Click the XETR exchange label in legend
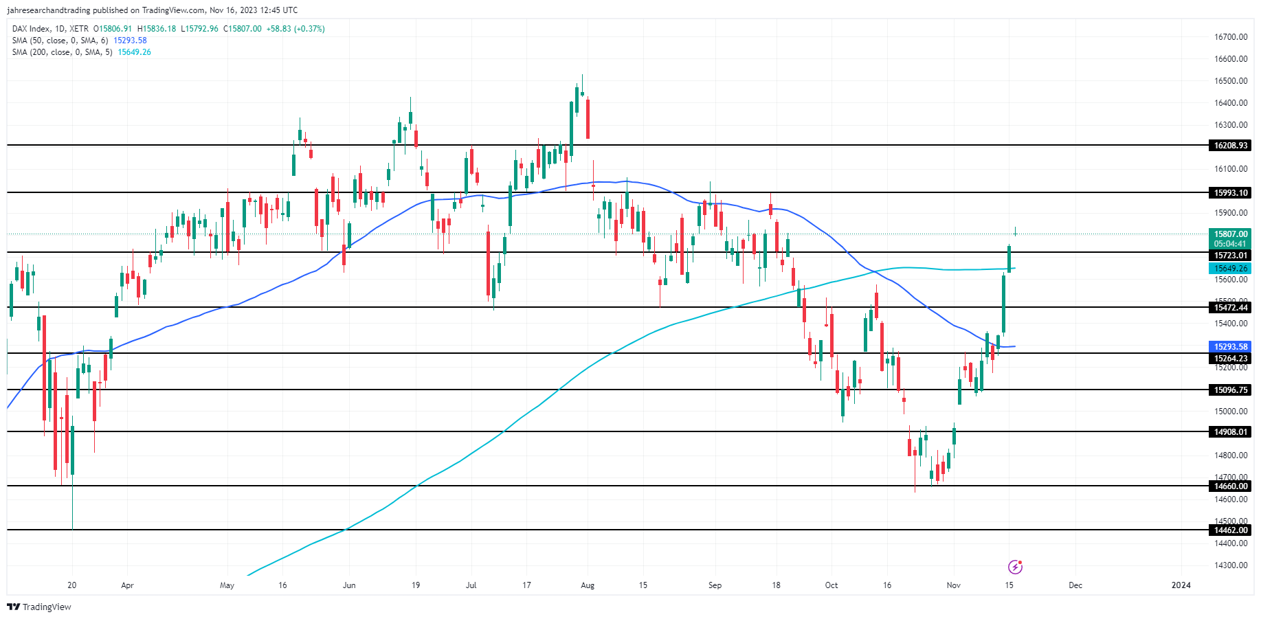The height and width of the screenshot is (619, 1261). [x=79, y=29]
